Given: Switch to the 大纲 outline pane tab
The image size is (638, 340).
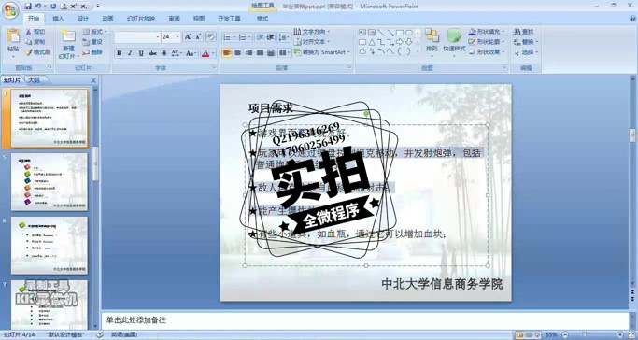Looking at the screenshot, I should click(x=35, y=80).
